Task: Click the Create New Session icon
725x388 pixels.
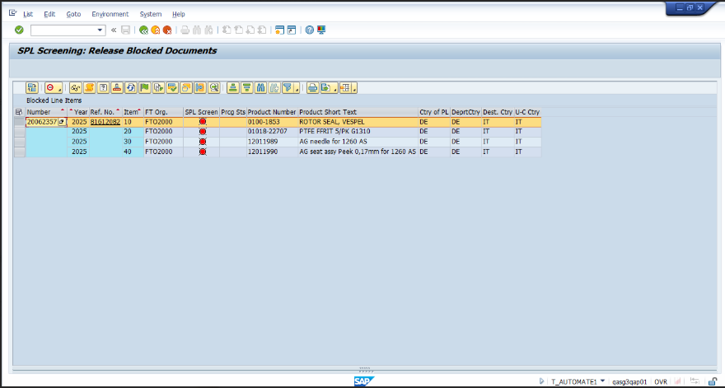Action: tap(279, 30)
